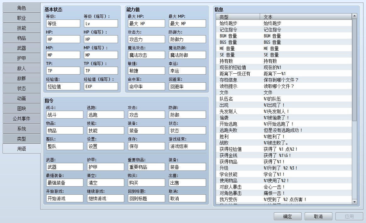Open the 系统 tab

(21, 129)
